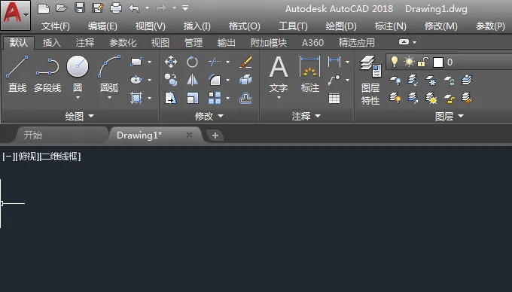Open the File (文件) menu
Image resolution: width=512 pixels, height=292 pixels.
56,26
